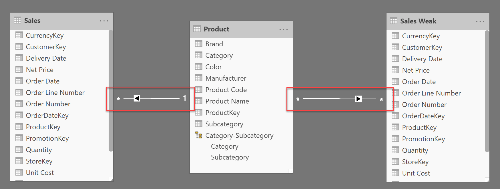This screenshot has width=500, height=189.
Task: Click the Sales table header icon
Action: [x=17, y=21]
